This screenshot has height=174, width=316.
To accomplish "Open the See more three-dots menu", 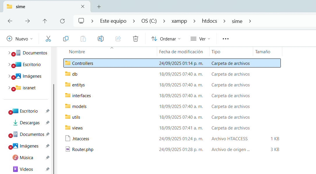I will 226,39.
